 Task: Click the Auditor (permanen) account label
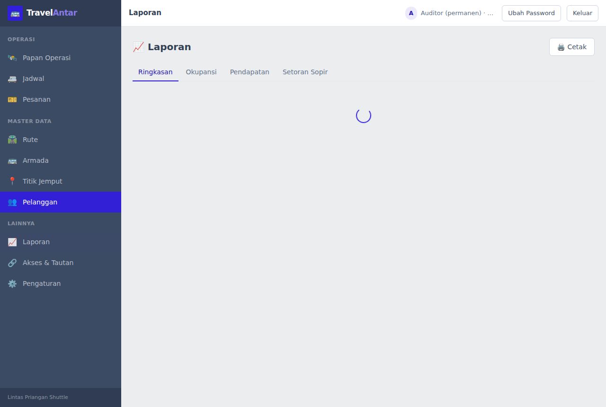(x=457, y=13)
